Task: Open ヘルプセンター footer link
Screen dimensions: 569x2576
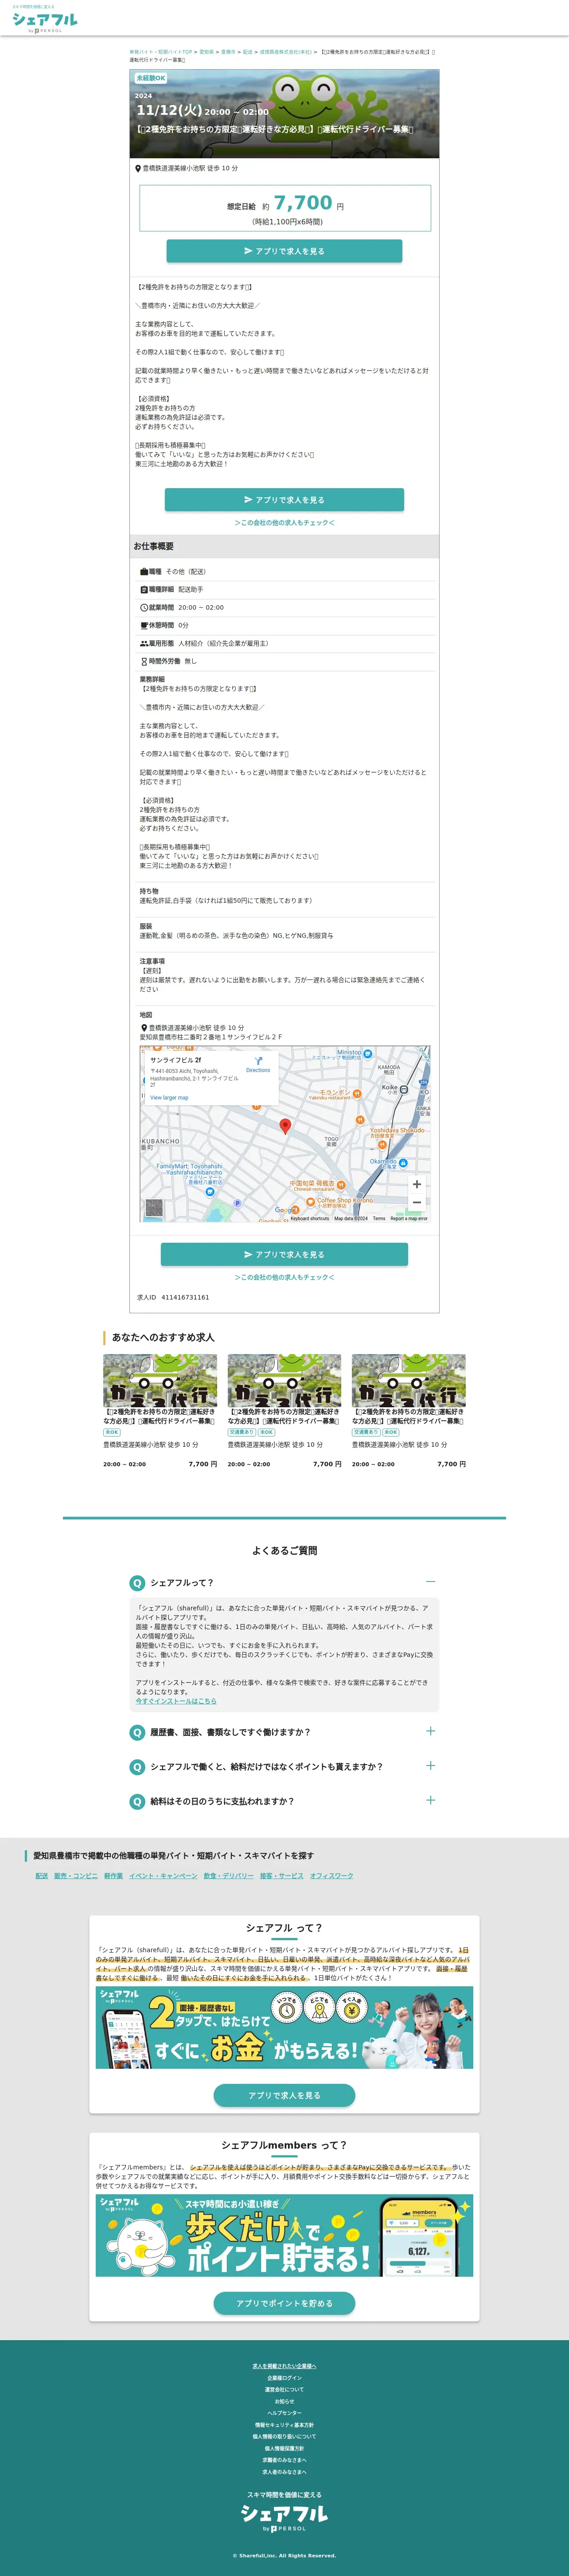Action: coord(284,2413)
